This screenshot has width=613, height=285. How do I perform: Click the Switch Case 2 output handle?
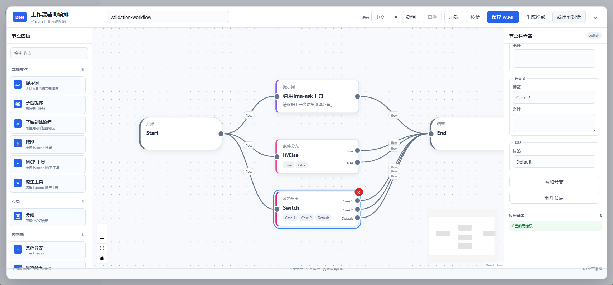(x=357, y=210)
